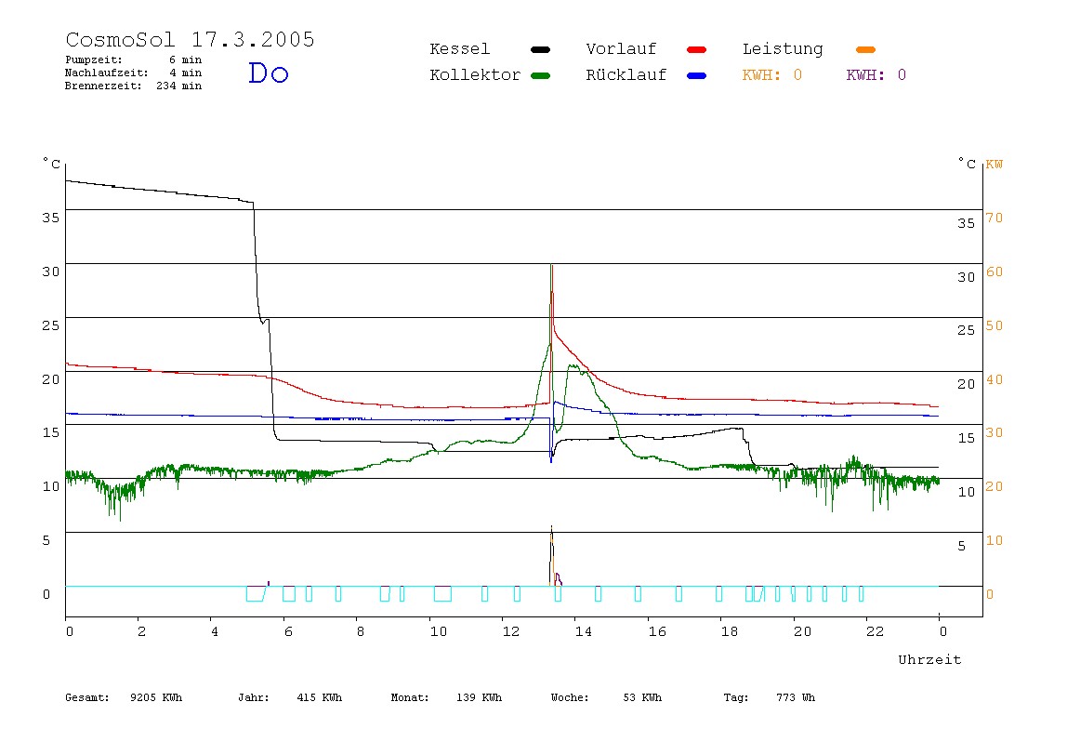Select the Monat value "139 KWh"
This screenshot has height=755, width=1067.
[x=479, y=697]
